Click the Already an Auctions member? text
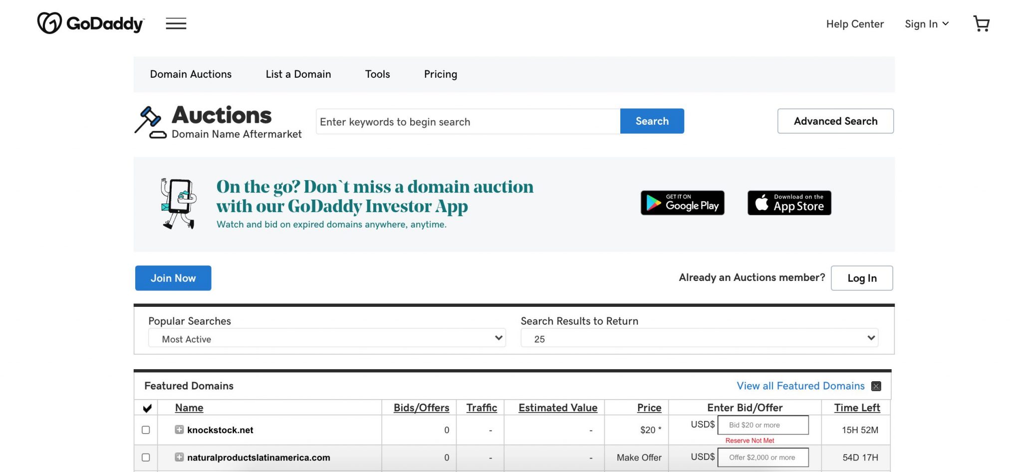 pos(752,277)
